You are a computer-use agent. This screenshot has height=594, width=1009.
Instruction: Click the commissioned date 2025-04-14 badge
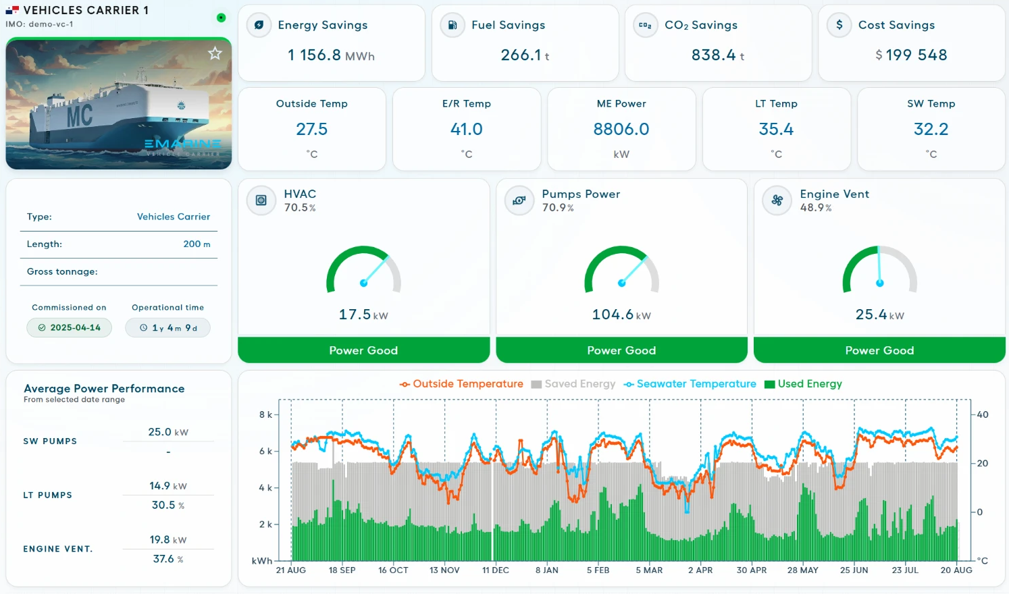pos(69,327)
